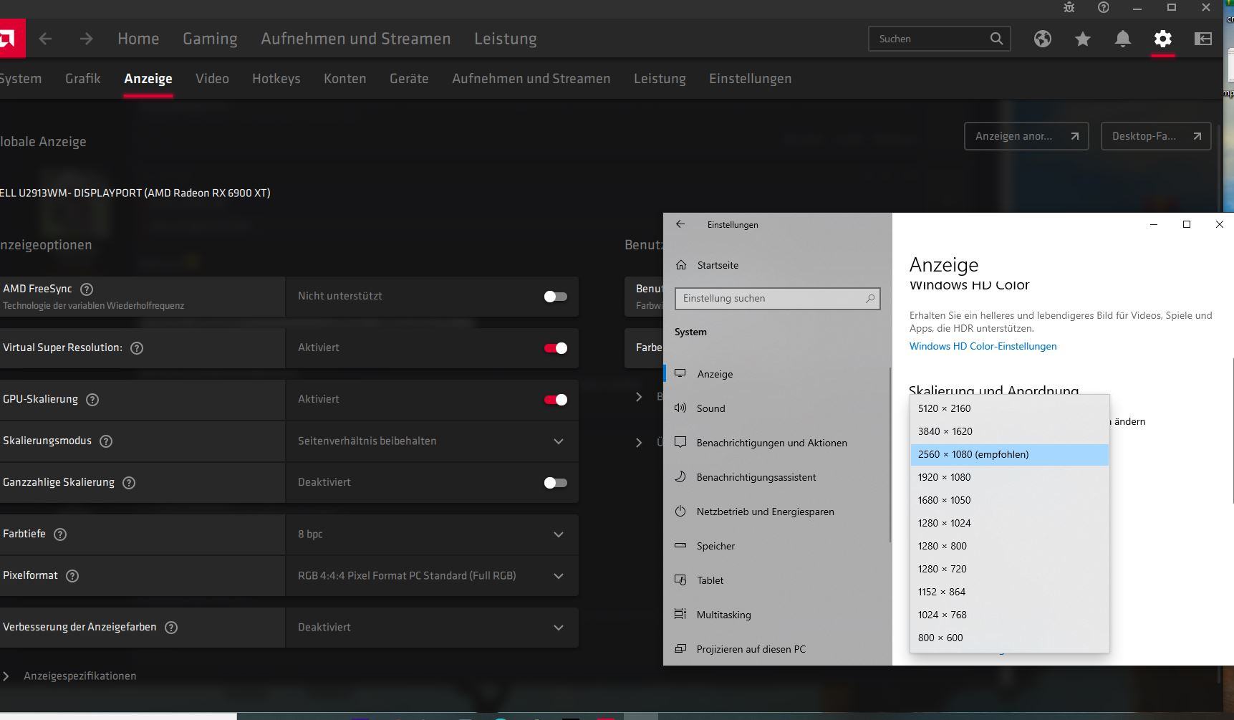The width and height of the screenshot is (1234, 720).
Task: Open the Windows HD Color-Einstellungen link
Action: pos(983,346)
